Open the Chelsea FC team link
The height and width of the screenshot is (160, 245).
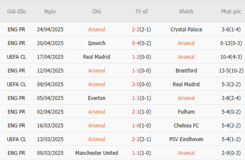pyautogui.click(x=186, y=125)
